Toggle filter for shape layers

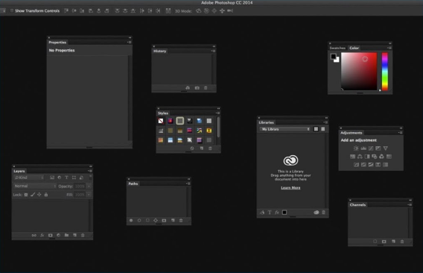click(74, 178)
